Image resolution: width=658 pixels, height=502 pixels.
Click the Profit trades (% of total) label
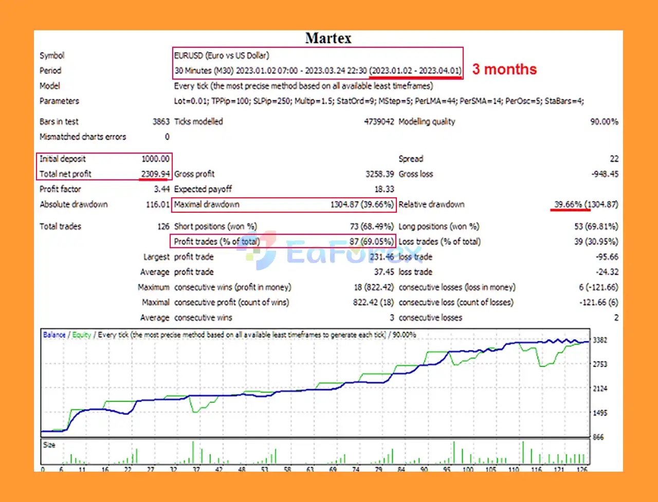(216, 241)
